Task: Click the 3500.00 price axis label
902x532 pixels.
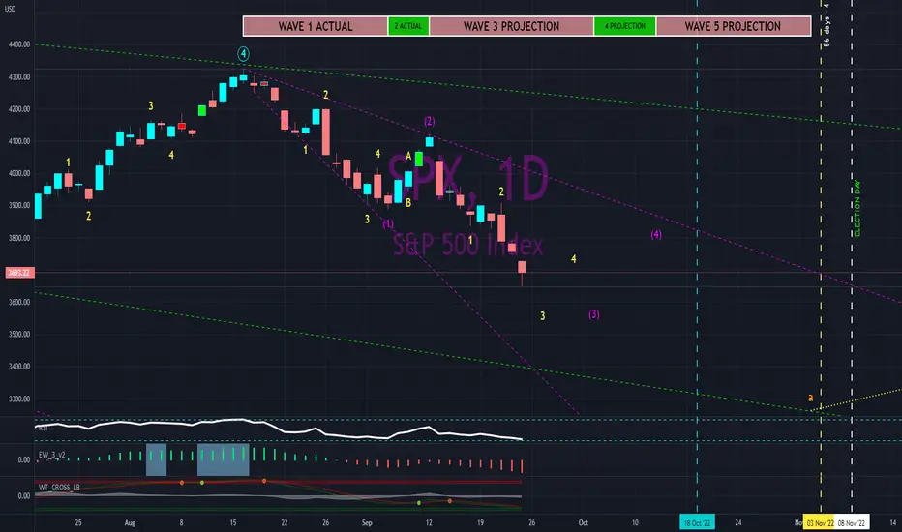Action: click(x=19, y=334)
